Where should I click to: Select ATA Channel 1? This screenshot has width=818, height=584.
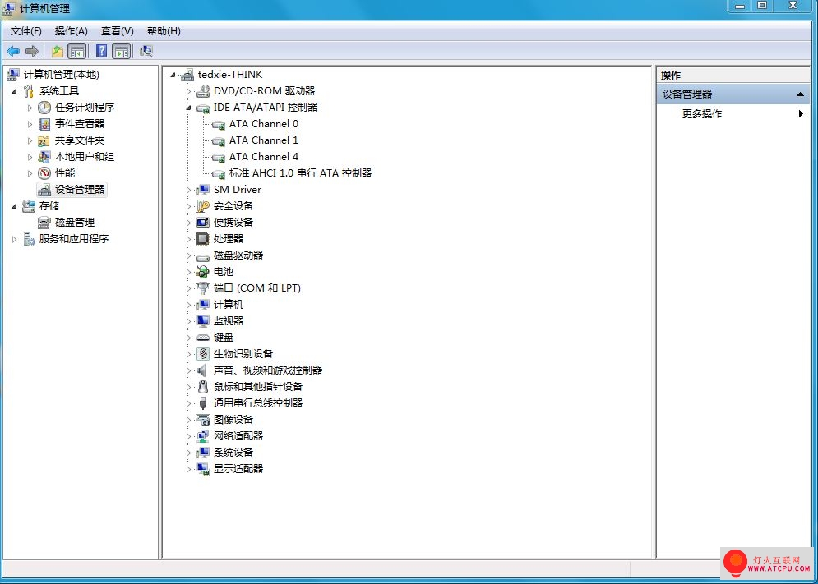click(x=264, y=140)
